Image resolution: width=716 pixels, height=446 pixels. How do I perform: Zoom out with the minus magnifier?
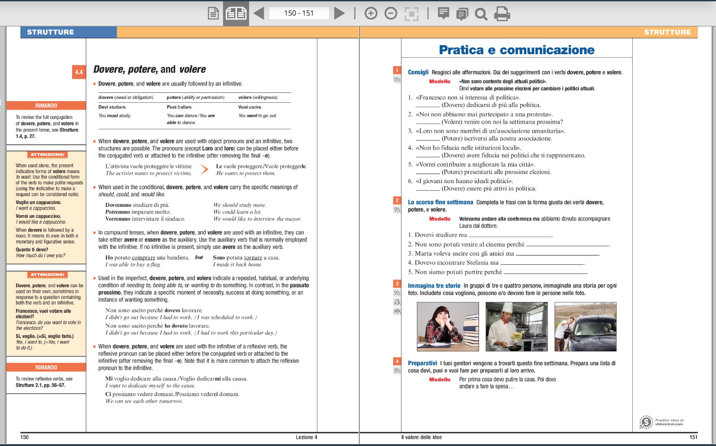(x=391, y=13)
